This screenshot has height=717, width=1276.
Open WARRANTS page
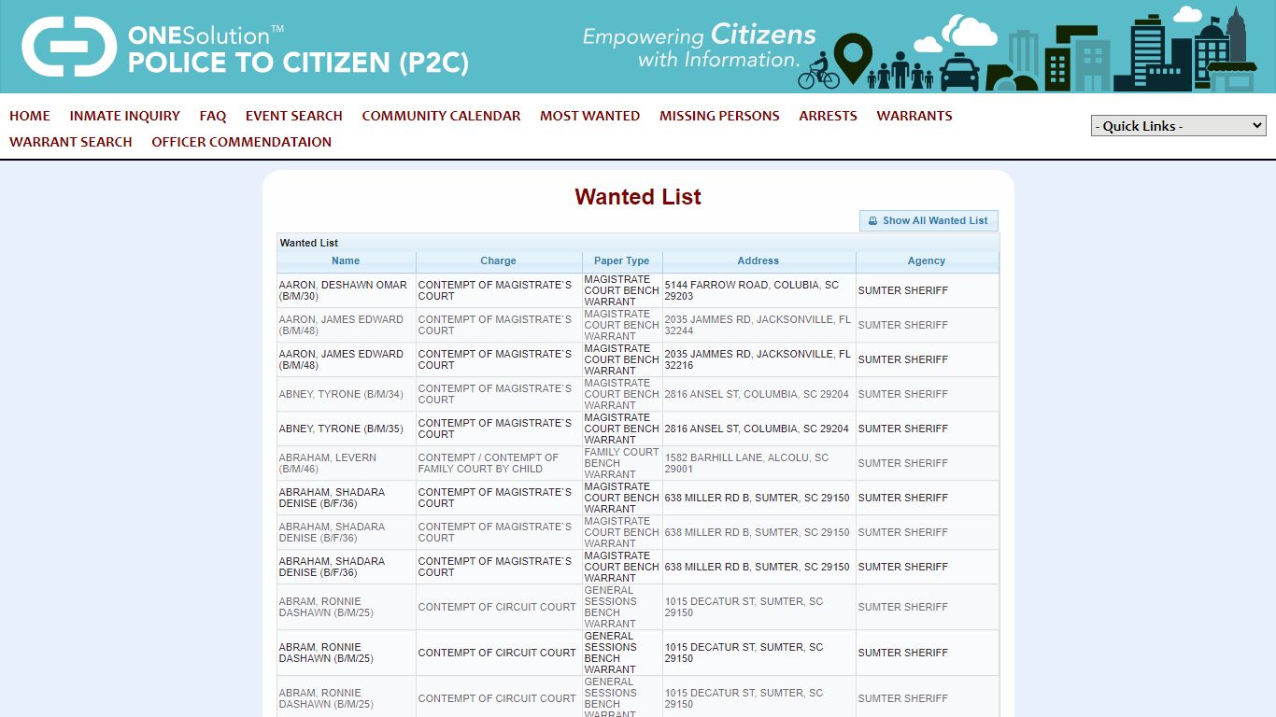pyautogui.click(x=914, y=116)
